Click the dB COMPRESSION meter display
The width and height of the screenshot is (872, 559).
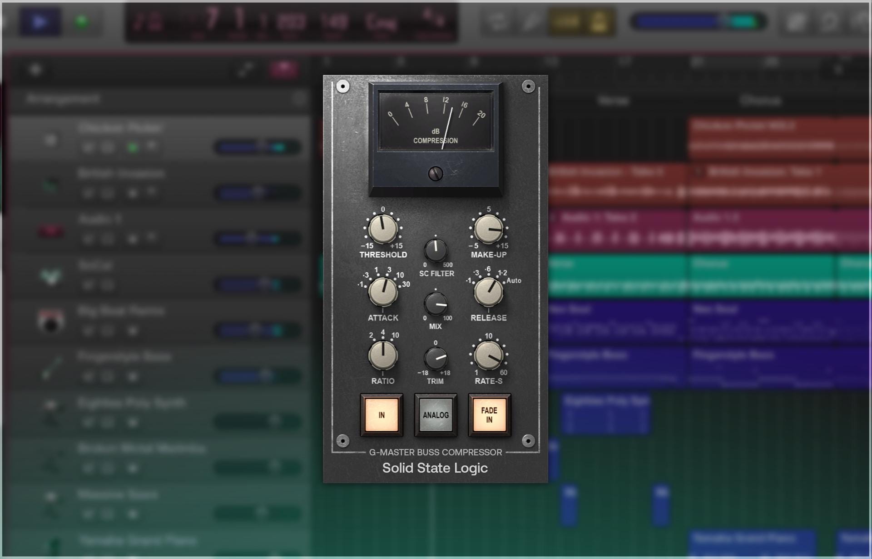[436, 121]
